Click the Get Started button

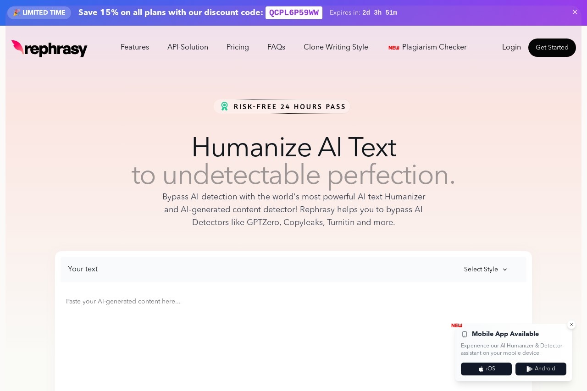pos(552,48)
